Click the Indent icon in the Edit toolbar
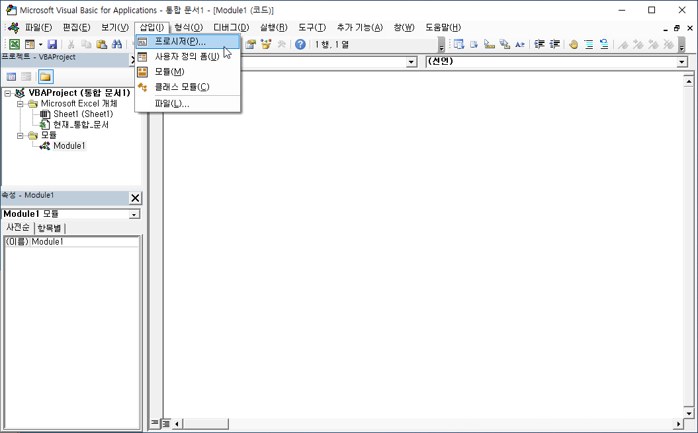Image resolution: width=698 pixels, height=433 pixels. [x=539, y=44]
